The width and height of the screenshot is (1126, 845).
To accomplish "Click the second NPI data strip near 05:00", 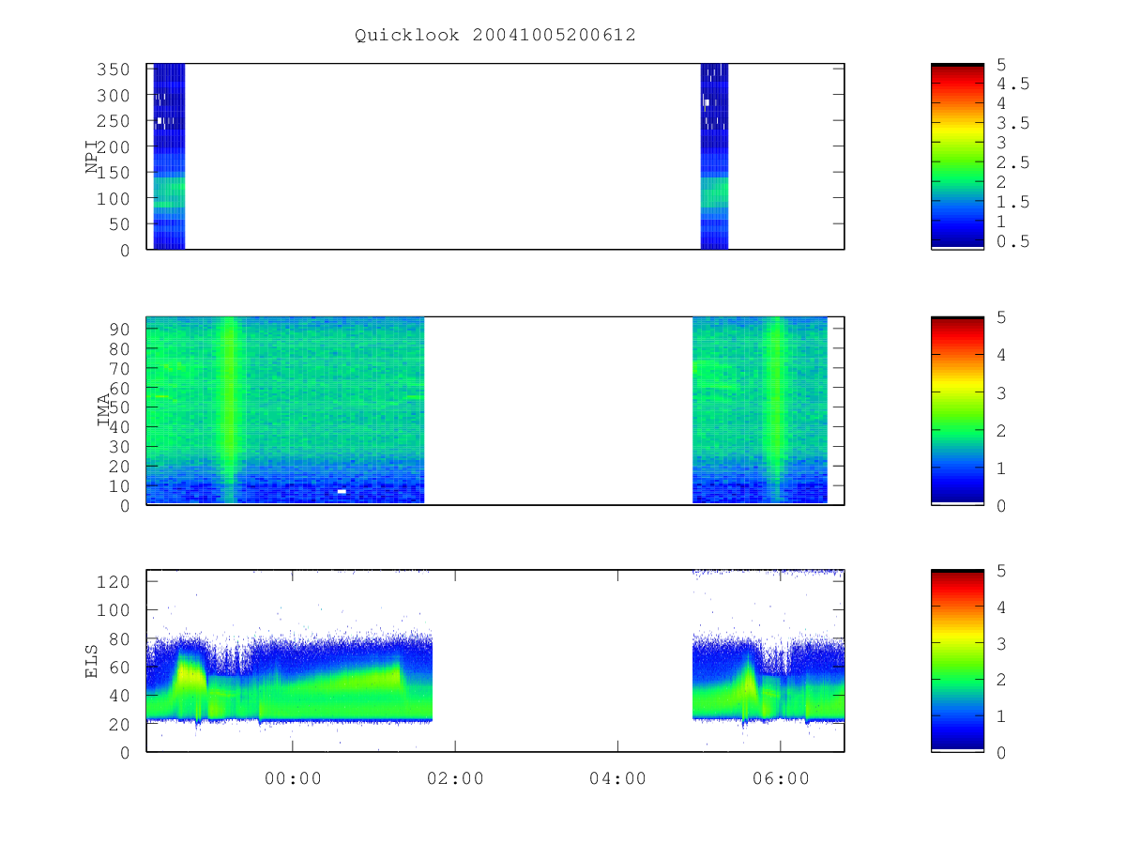I will 714,156.
